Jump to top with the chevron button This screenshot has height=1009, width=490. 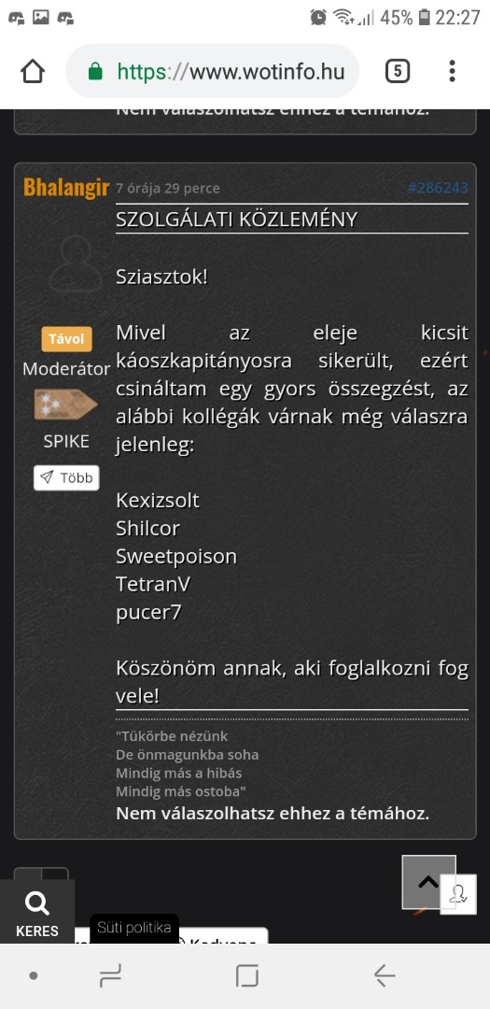[429, 882]
